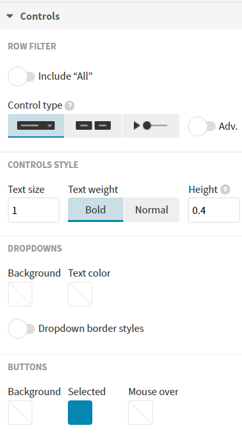Toggle Dropdown border styles switch
The height and width of the screenshot is (436, 242).
pos(21,329)
